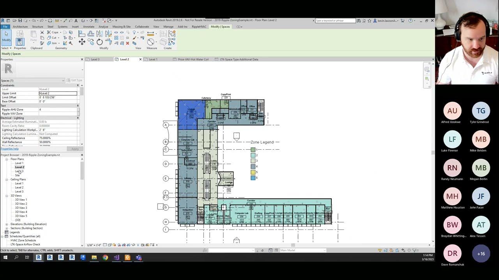Click the Legends icon in Project Browser
Viewport: 499px width, 280px height.
7,232
